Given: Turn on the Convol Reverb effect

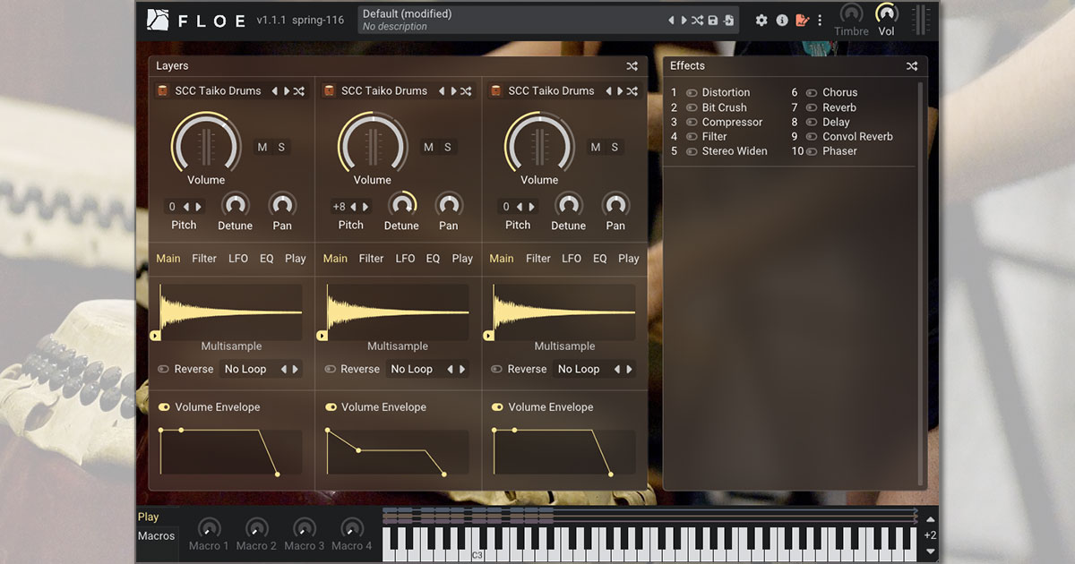Looking at the screenshot, I should click(x=812, y=137).
